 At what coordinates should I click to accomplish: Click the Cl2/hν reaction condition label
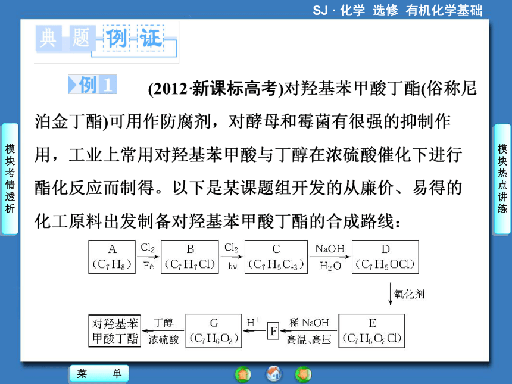click(232, 257)
